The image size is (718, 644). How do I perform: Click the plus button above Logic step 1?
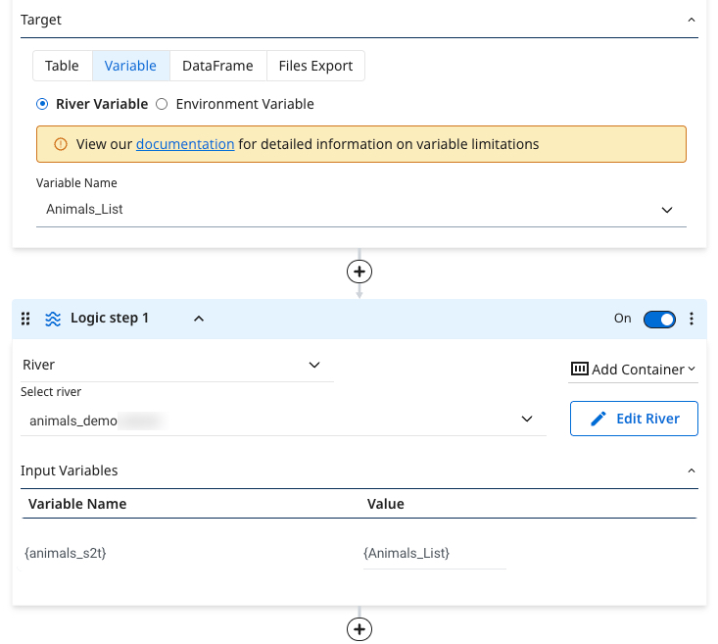tap(359, 272)
